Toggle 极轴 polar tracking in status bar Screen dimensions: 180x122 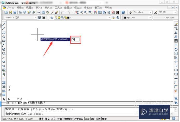(60, 119)
